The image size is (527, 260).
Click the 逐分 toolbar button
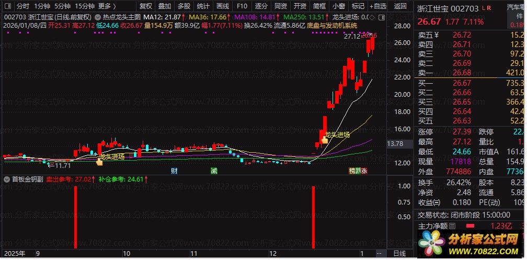(x=261, y=6)
